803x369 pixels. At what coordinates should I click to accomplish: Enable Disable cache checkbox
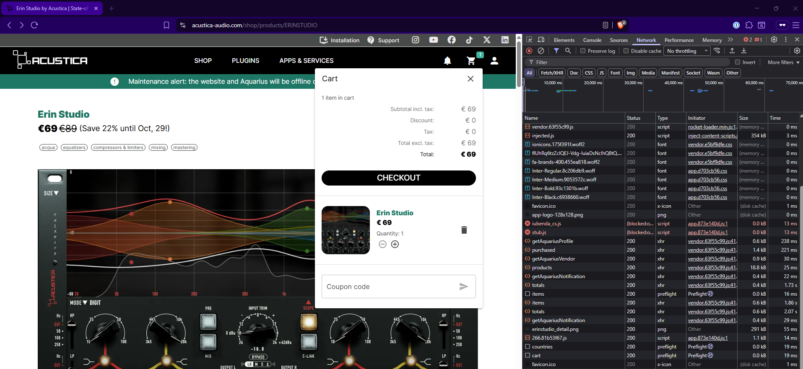626,51
